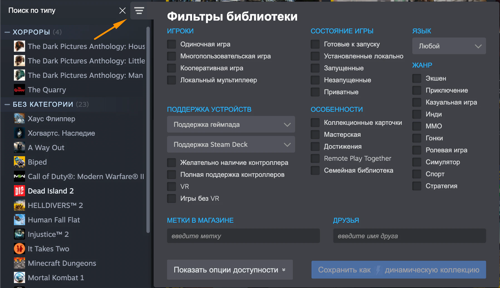Enable the Одиночная игра filter checkbox
The image size is (500, 288).
coord(171,44)
